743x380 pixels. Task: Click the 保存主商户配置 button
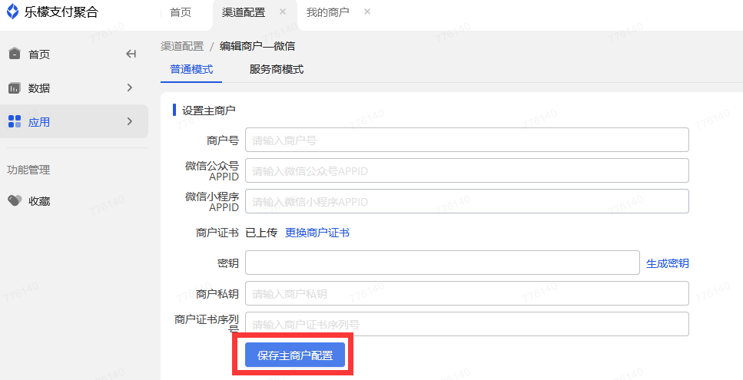[295, 355]
